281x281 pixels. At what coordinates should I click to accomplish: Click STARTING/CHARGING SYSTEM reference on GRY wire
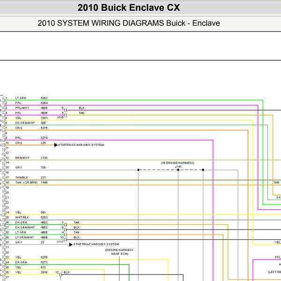pyautogui.click(x=96, y=244)
